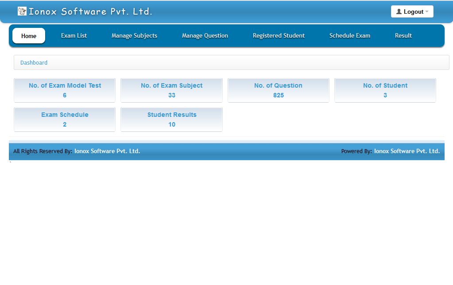Switch to the Home tab

(x=28, y=36)
